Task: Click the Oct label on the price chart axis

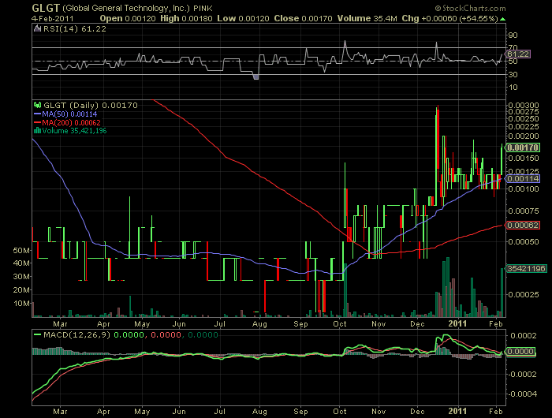Action: [339, 323]
